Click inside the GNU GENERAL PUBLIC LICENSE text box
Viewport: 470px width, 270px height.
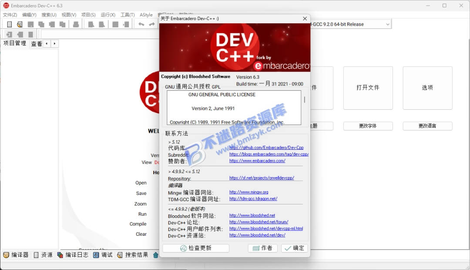234,108
